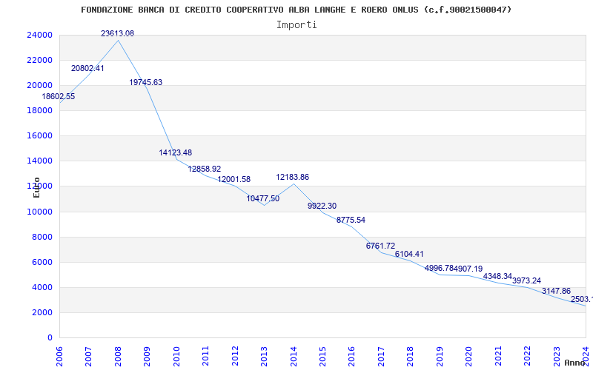Select data label 9922.30
Screen dimensions: 593x370
point(322,206)
